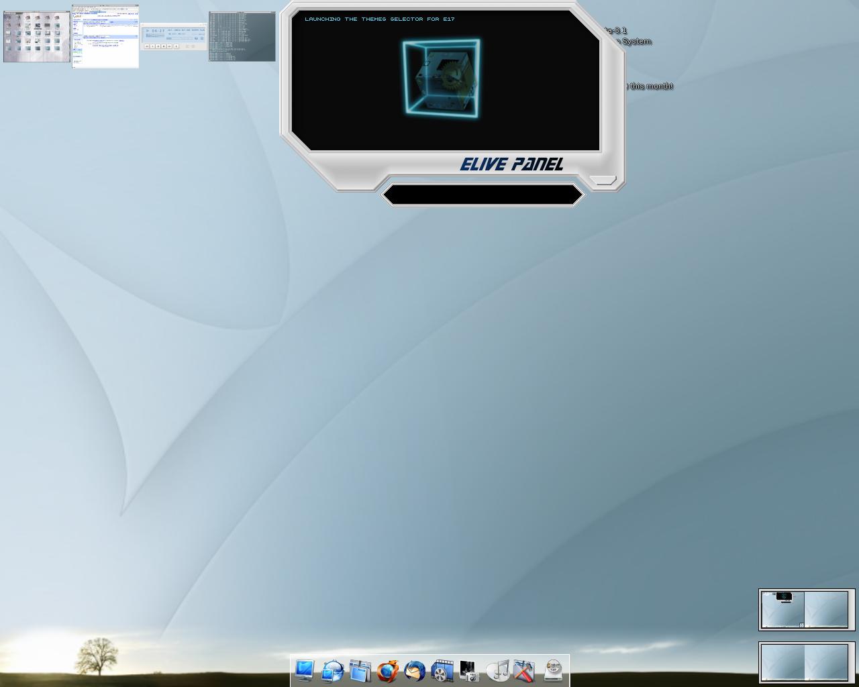Select the icon grid window thumbnail
The height and width of the screenshot is (687, 859).
37,36
